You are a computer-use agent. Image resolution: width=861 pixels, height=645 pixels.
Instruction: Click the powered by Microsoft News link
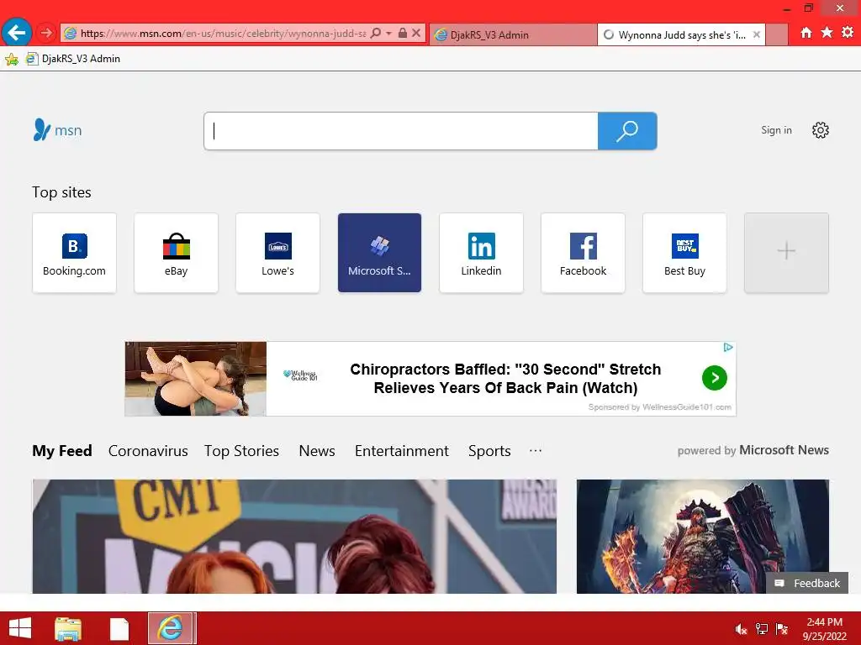[x=753, y=450]
